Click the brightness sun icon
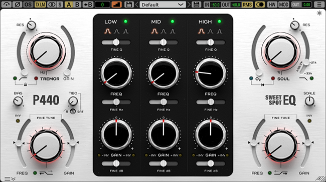326x182 pixels. click(319, 13)
